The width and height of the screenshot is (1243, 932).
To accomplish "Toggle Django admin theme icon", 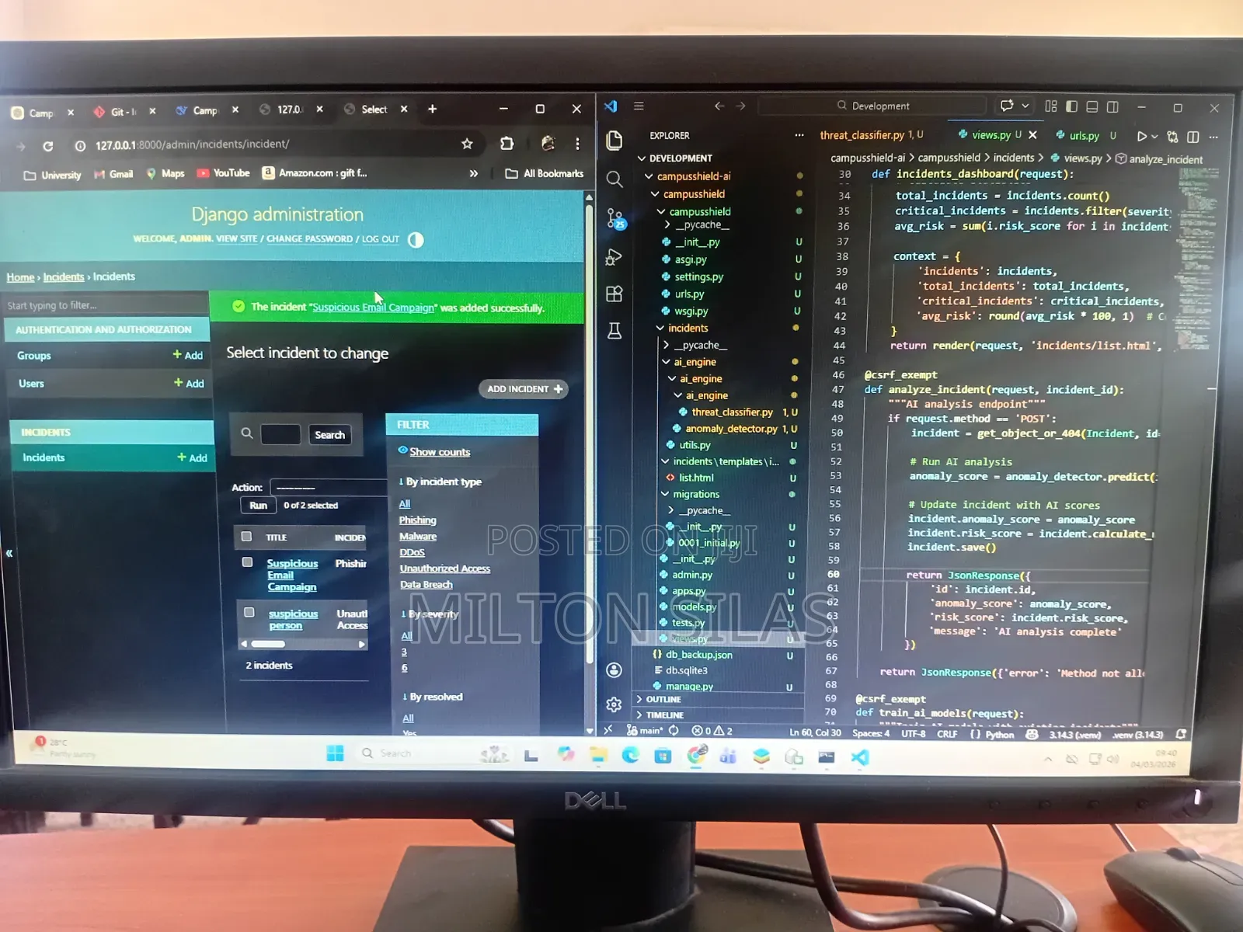I will point(416,240).
